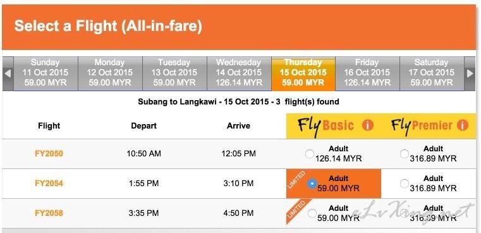
Task: Switch to Wednesday 14 Oct 2015 tab
Action: [x=239, y=73]
